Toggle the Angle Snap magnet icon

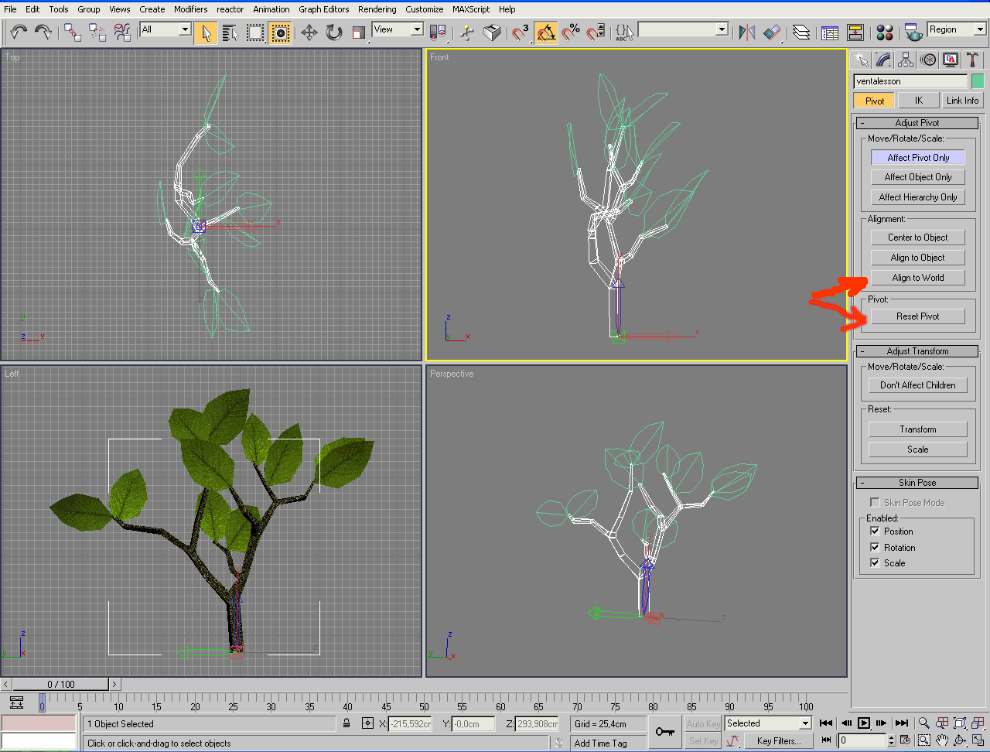tap(546, 32)
